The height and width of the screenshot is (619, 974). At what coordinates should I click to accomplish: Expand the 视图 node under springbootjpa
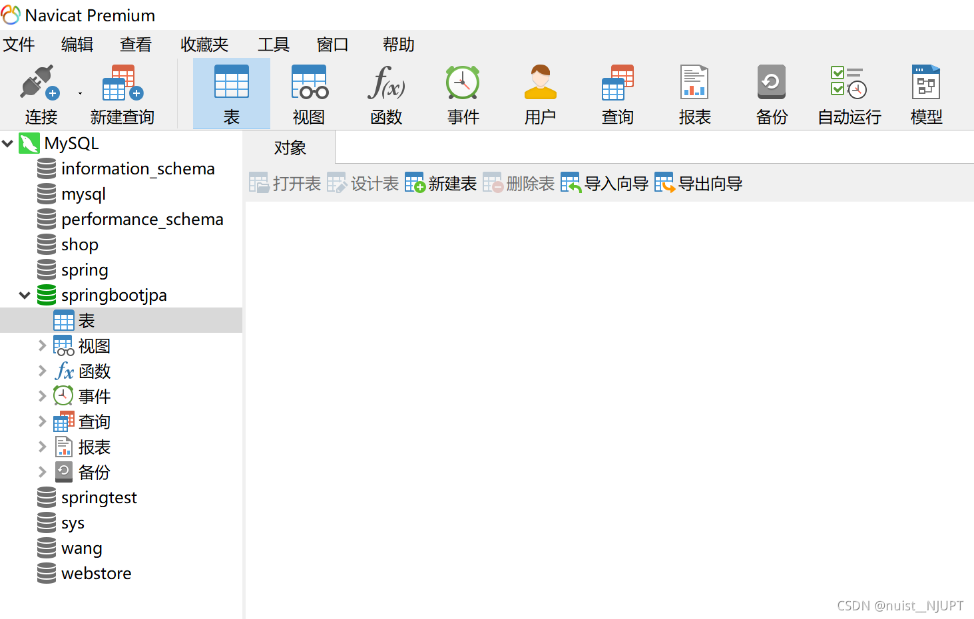point(42,345)
